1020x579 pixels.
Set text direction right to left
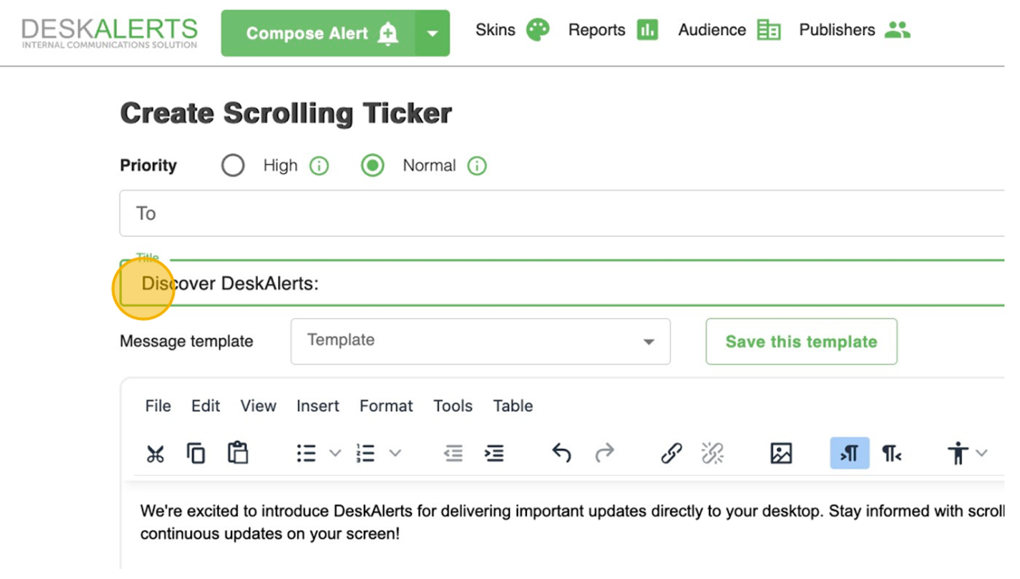coord(891,453)
